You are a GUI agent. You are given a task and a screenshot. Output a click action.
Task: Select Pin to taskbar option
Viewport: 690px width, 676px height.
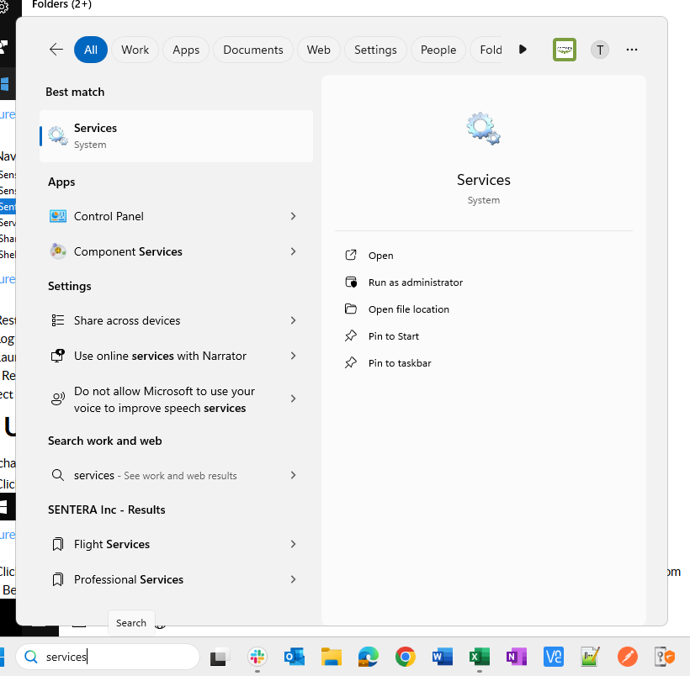pyautogui.click(x=399, y=363)
